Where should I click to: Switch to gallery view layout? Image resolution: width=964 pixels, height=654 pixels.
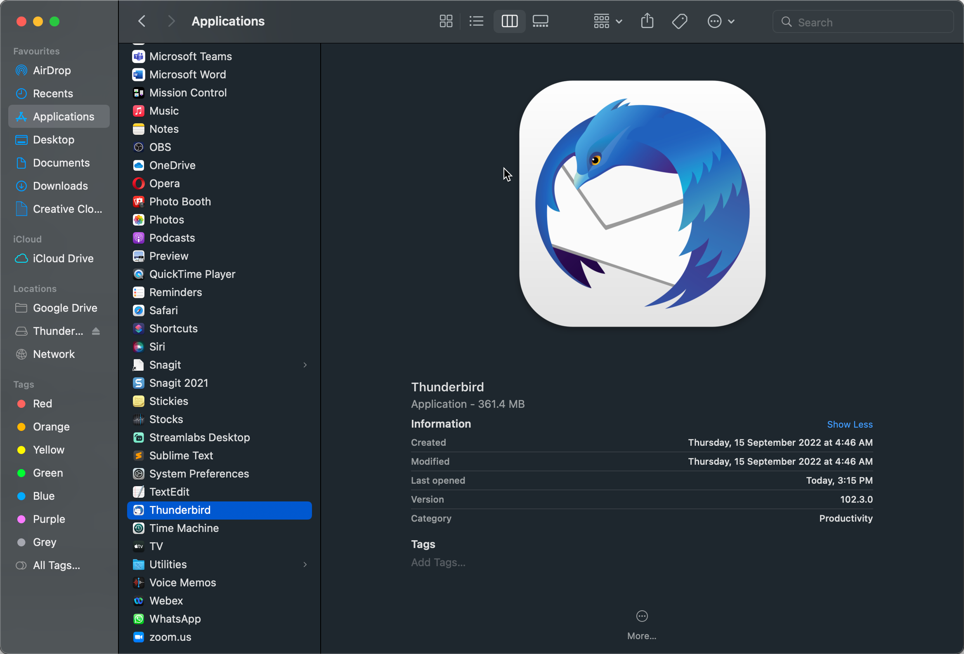[542, 21]
